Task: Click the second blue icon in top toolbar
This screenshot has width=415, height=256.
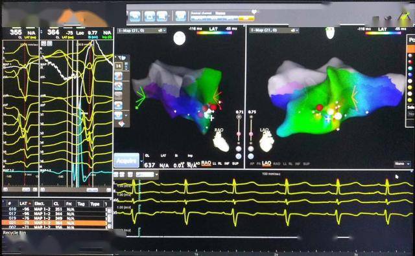Action: [x=150, y=16]
